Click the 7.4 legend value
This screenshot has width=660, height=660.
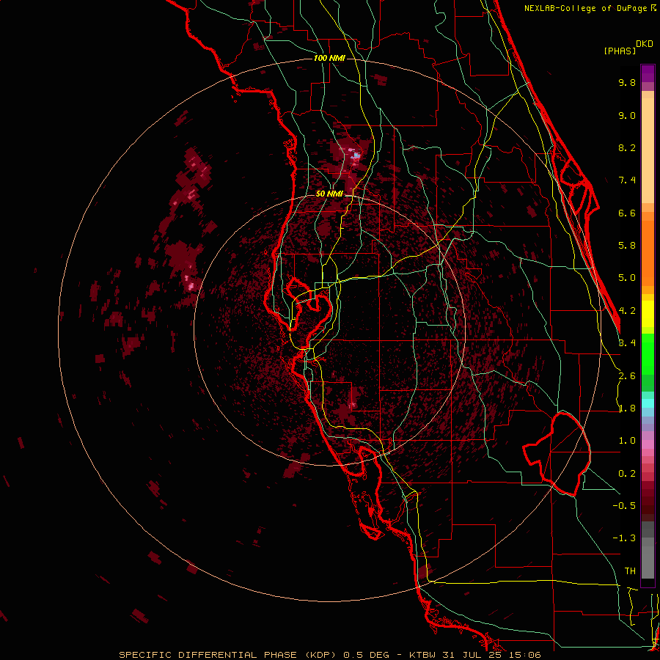point(627,180)
